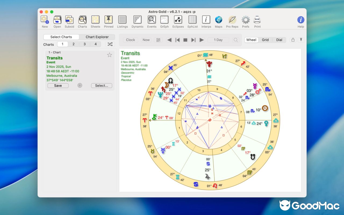This screenshot has width=344, height=215.
Task: Open the calendar date picker
Action: 158,40
